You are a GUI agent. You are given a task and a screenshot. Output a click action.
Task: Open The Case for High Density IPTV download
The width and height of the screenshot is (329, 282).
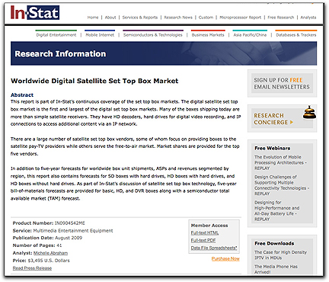pyautogui.click(x=280, y=255)
